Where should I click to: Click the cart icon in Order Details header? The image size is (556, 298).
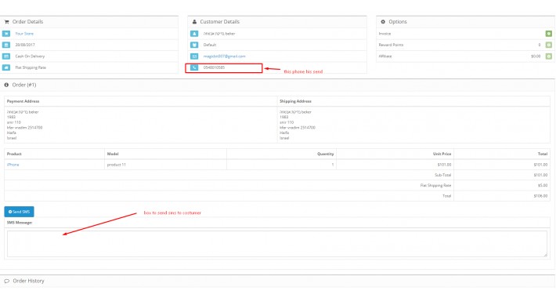pyautogui.click(x=7, y=22)
